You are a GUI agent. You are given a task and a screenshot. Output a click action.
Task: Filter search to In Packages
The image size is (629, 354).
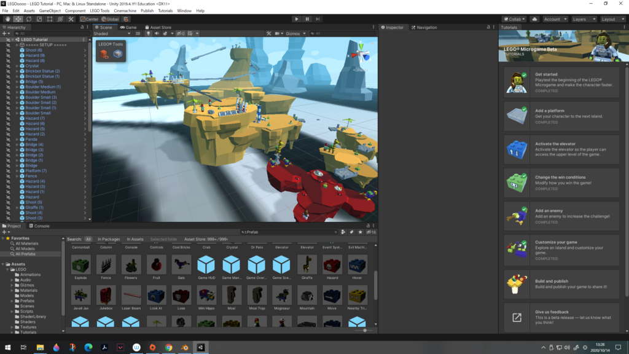(x=109, y=239)
